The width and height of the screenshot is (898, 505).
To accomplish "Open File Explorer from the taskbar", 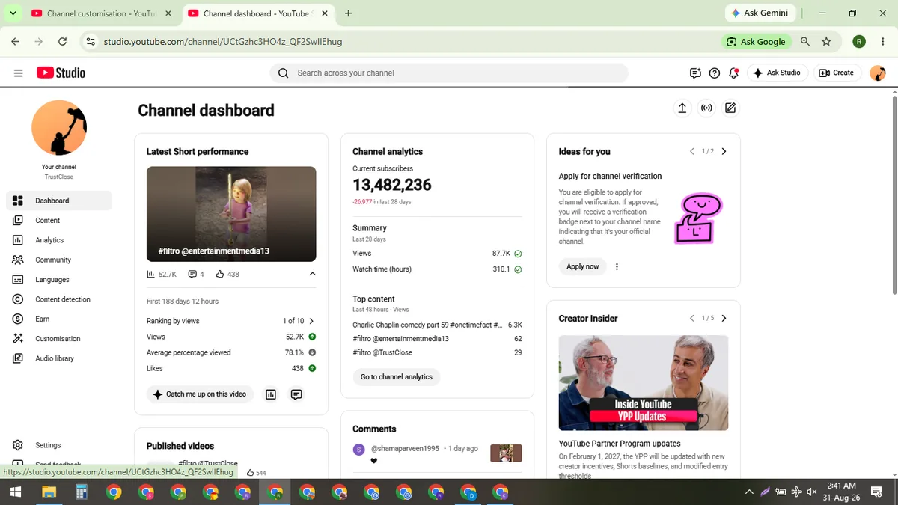I will 49,492.
